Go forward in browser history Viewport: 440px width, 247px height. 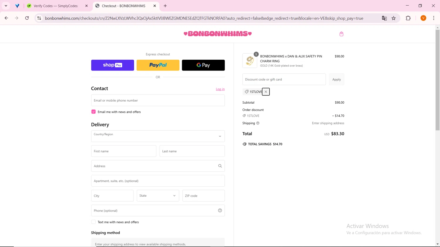coord(17,18)
